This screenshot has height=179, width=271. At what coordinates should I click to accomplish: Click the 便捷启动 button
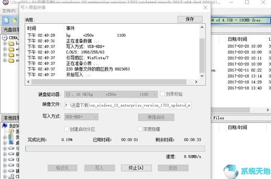click(x=156, y=117)
